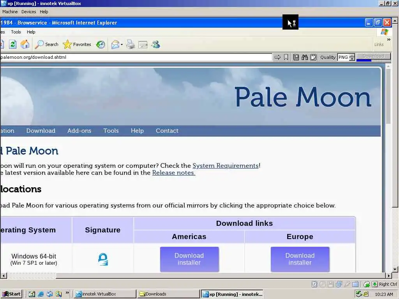Screen dimensions: 399x299
Task: Open the Internet Explorer Help menu
Action: [x=31, y=32]
